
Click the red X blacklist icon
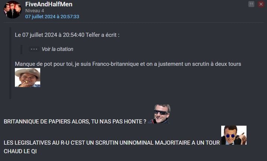click(261, 4)
